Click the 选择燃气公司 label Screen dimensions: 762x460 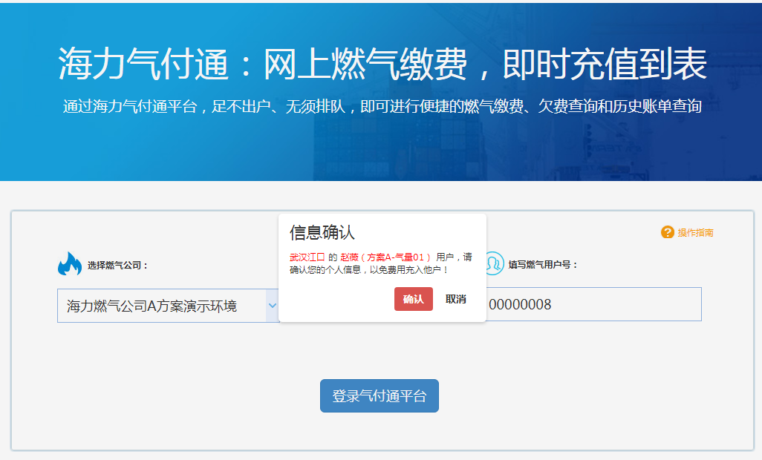pyautogui.click(x=117, y=266)
